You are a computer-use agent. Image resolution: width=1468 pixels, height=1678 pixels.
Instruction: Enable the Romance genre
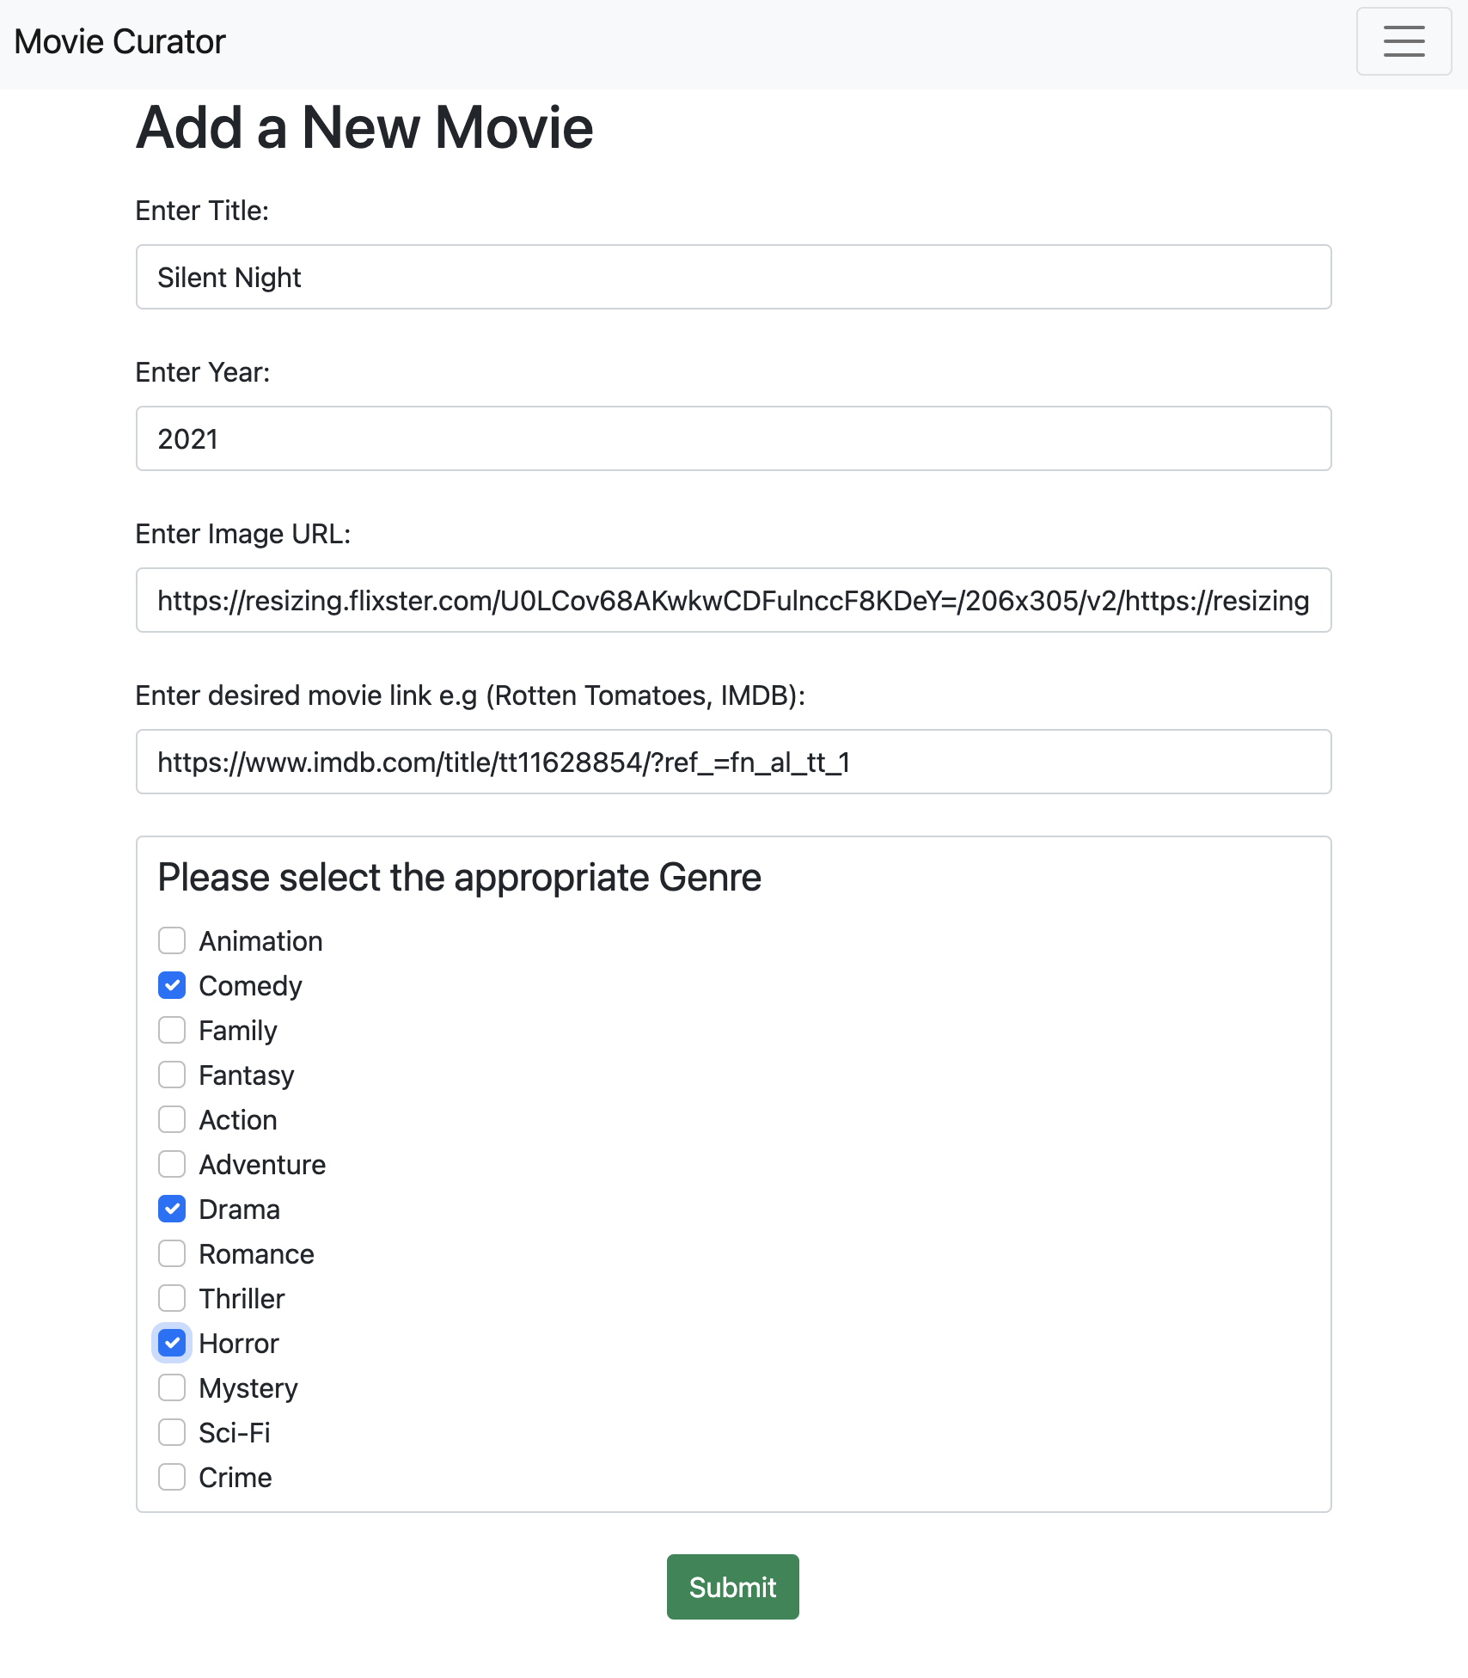pyautogui.click(x=172, y=1253)
